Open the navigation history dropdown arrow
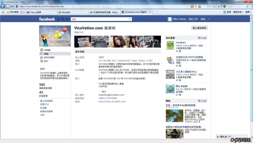The image size is (253, 143). [12, 7]
